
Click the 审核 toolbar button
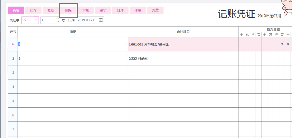click(85, 11)
